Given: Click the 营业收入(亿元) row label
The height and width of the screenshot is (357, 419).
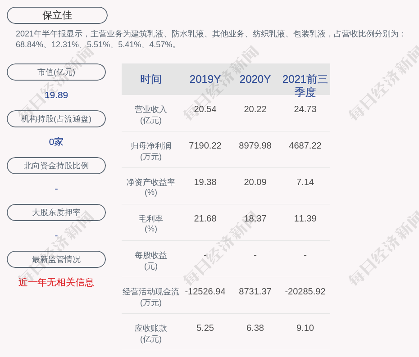Looking at the screenshot, I should click(x=151, y=115).
